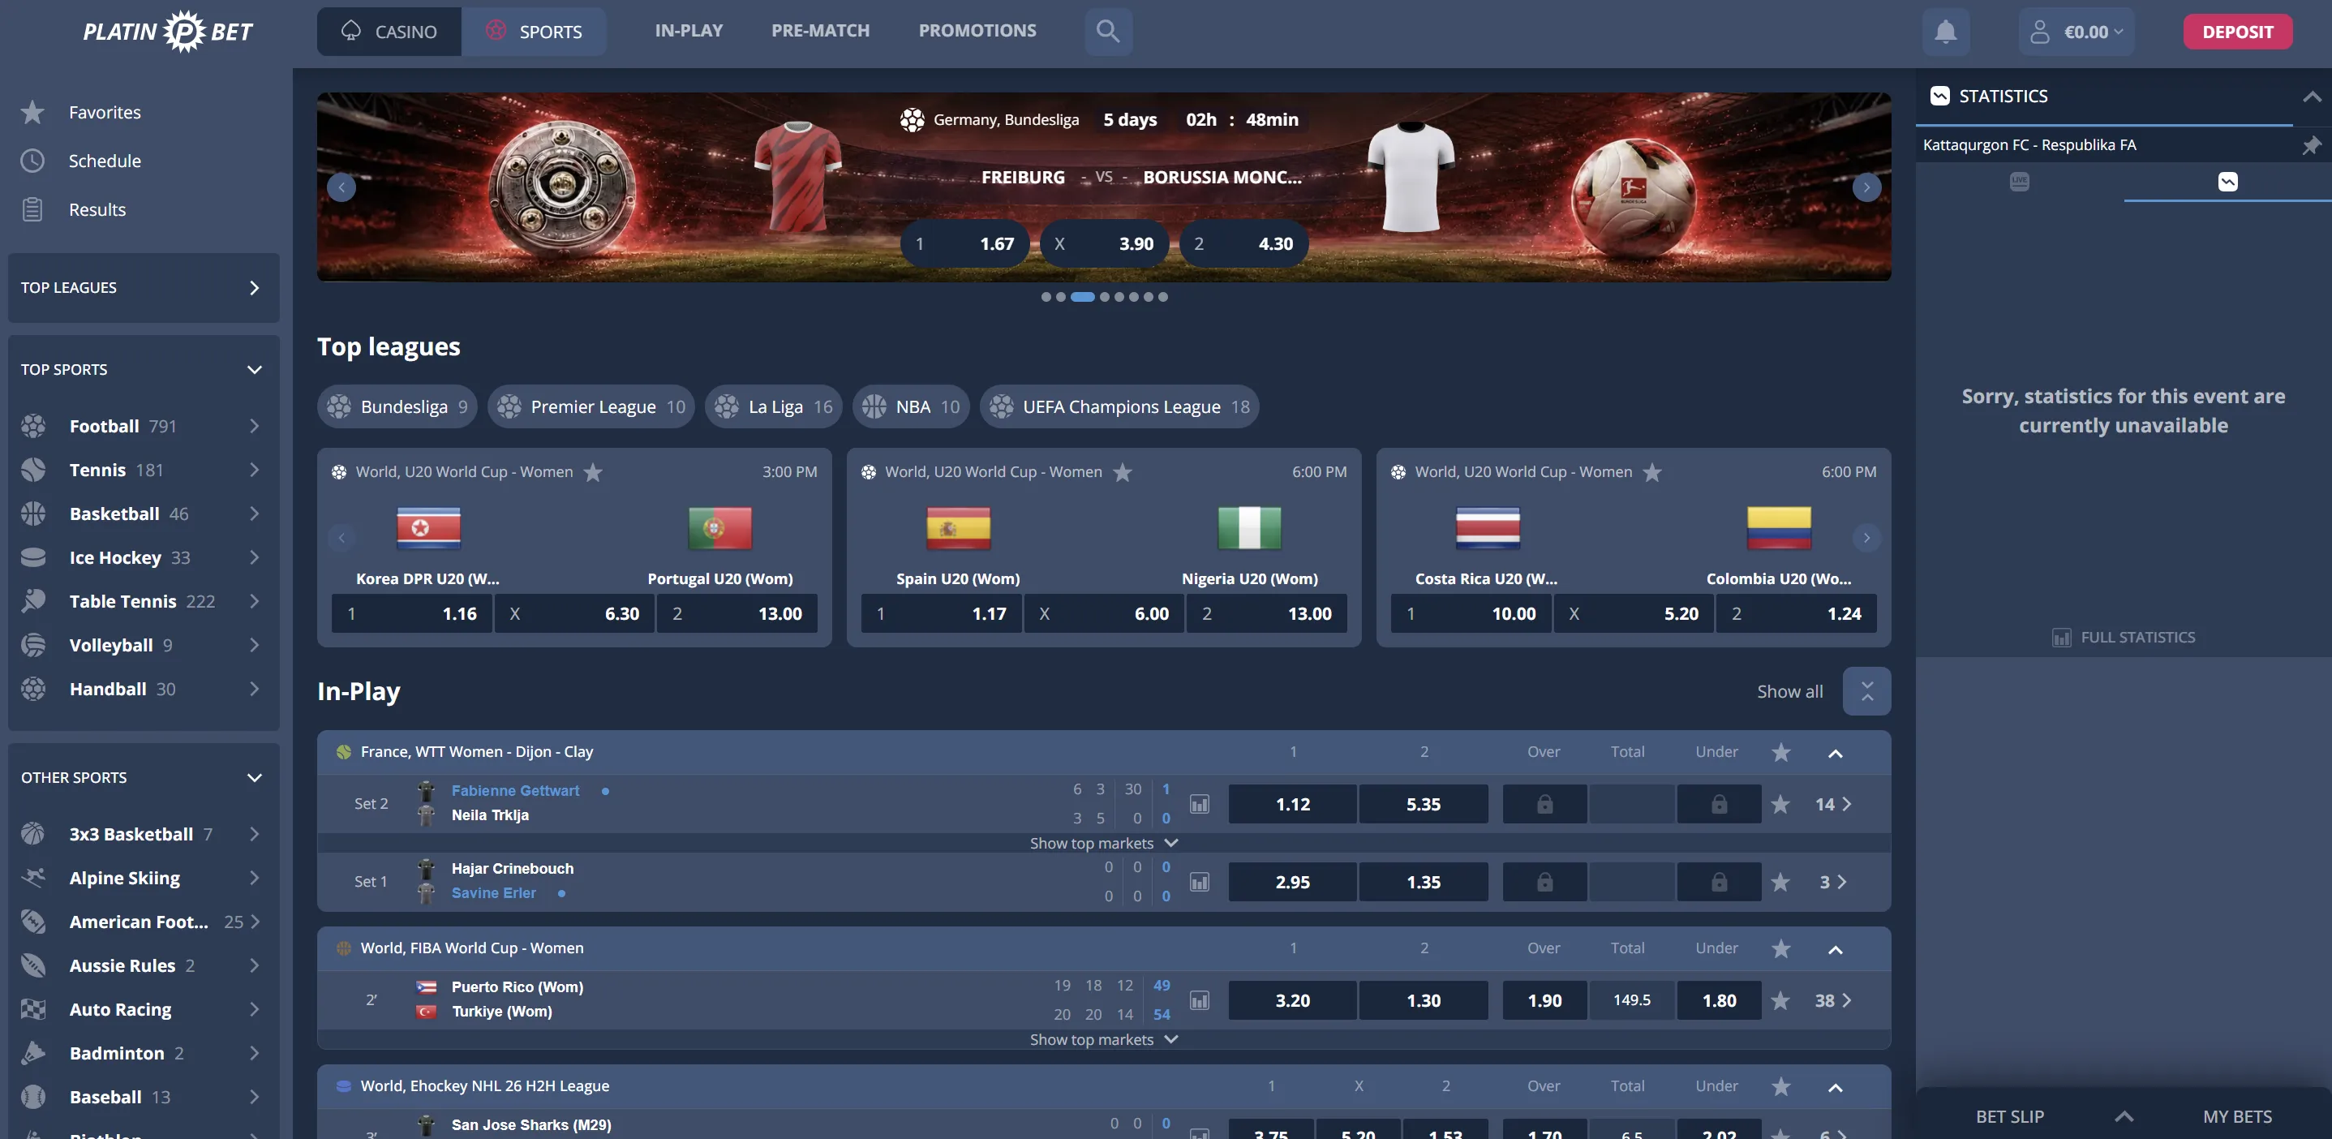
Task: Open stats chart for Crinebouch vs Erler
Action: click(x=1200, y=882)
